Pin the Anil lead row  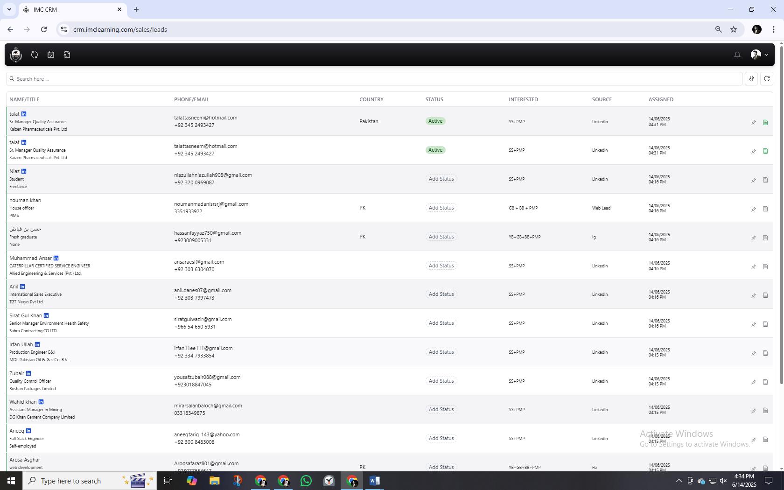(x=753, y=295)
